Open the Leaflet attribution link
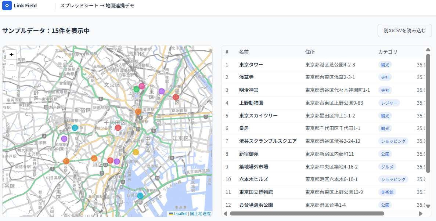The image size is (436, 221). [x=178, y=214]
